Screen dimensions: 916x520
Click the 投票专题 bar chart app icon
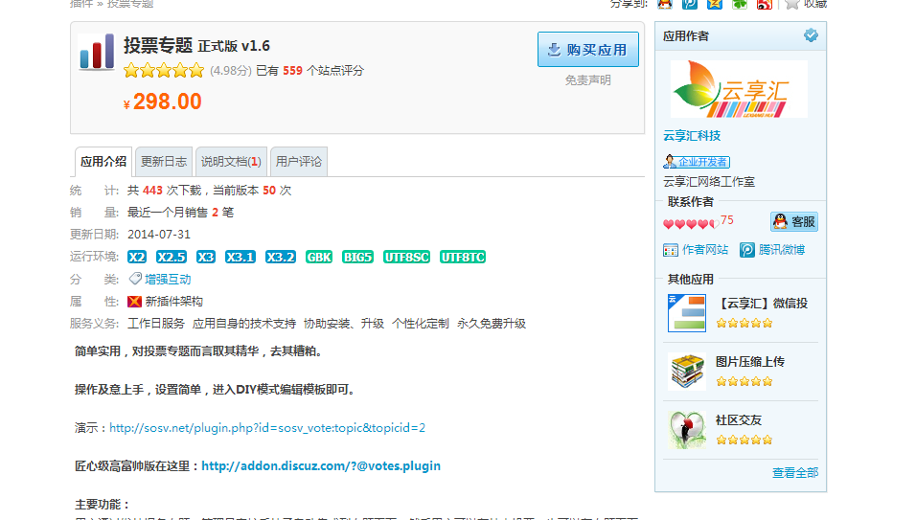point(97,52)
